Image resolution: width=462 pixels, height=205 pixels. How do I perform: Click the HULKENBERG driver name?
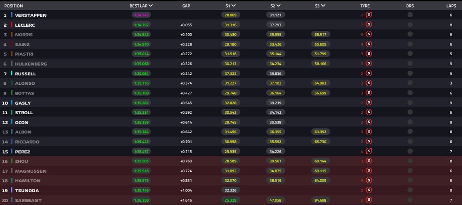point(31,64)
